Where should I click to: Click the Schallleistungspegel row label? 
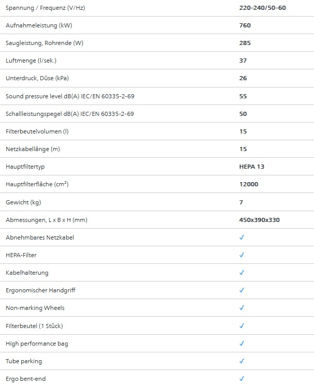point(70,114)
